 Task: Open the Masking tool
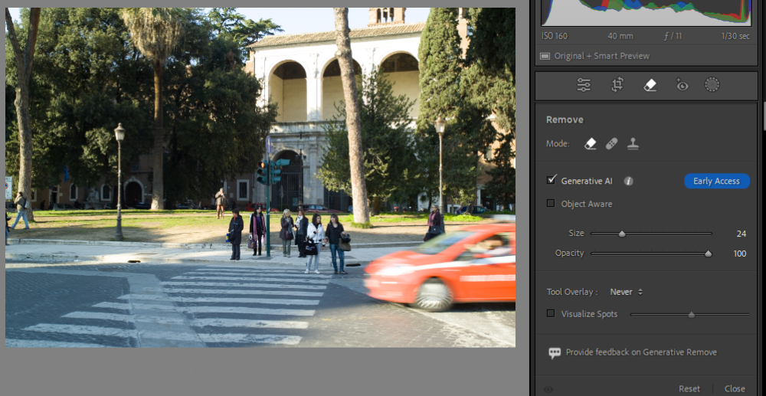pos(712,85)
